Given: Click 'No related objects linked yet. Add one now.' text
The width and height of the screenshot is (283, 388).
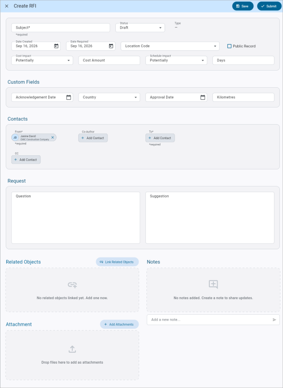Looking at the screenshot, I should (72, 298).
